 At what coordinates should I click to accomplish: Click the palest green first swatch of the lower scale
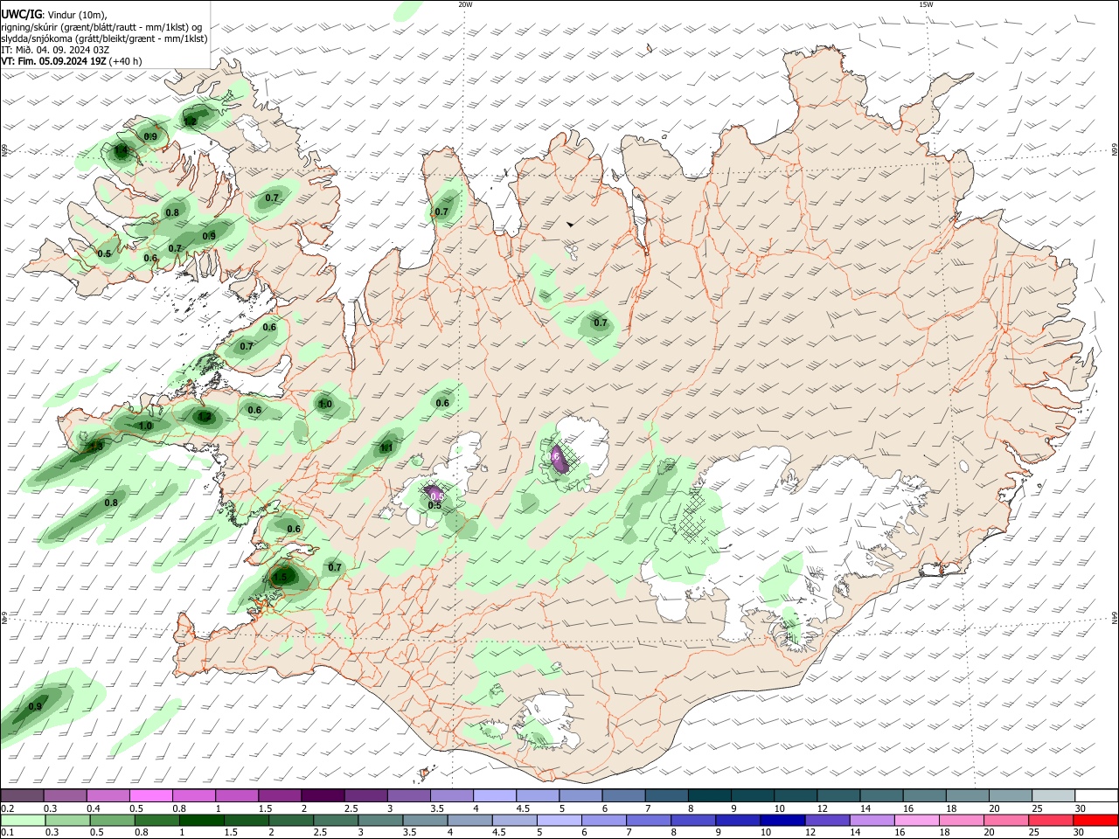[x=23, y=820]
